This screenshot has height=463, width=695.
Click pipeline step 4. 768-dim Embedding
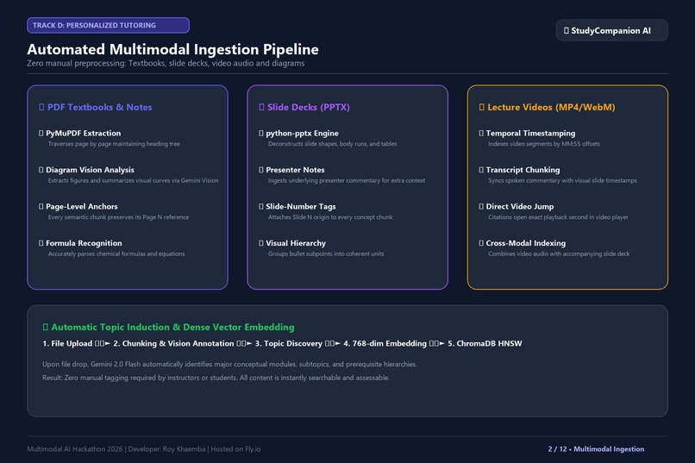385,344
